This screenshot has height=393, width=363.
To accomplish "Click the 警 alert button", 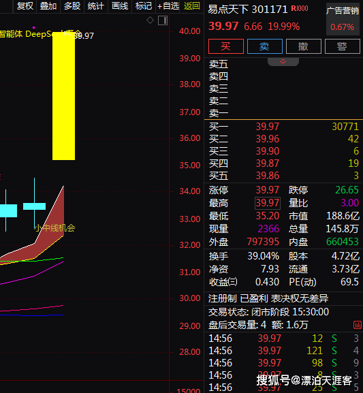I will (343, 46).
